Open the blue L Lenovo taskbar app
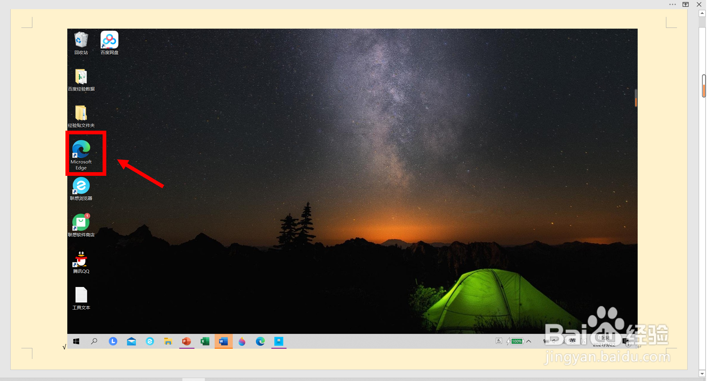The width and height of the screenshot is (709, 381). tap(113, 341)
